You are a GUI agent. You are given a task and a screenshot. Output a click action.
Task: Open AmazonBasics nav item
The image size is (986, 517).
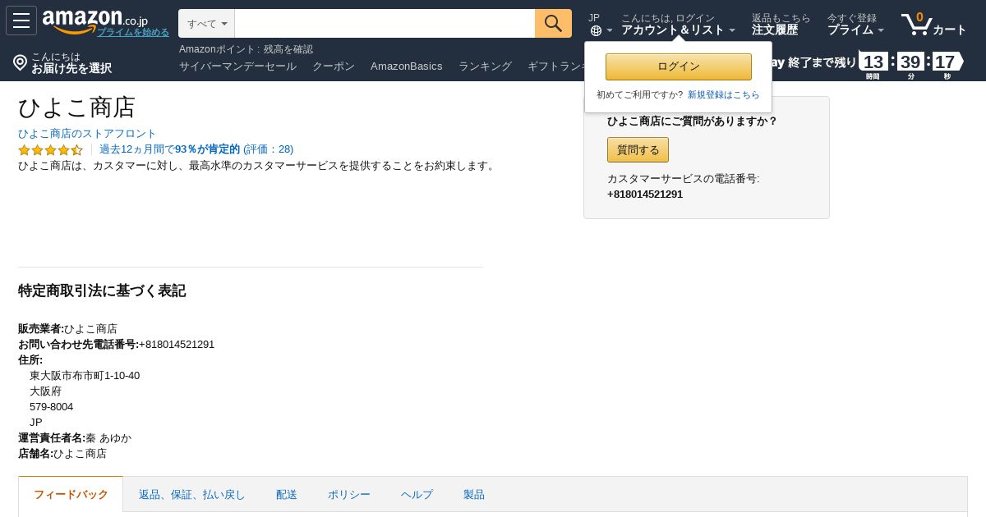pyautogui.click(x=406, y=66)
